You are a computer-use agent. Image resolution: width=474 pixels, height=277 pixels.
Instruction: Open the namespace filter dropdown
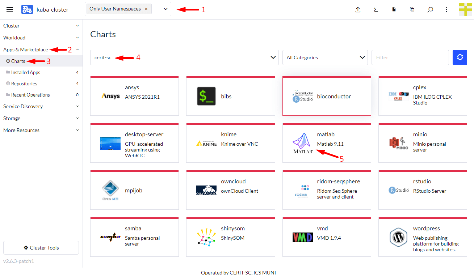165,9
